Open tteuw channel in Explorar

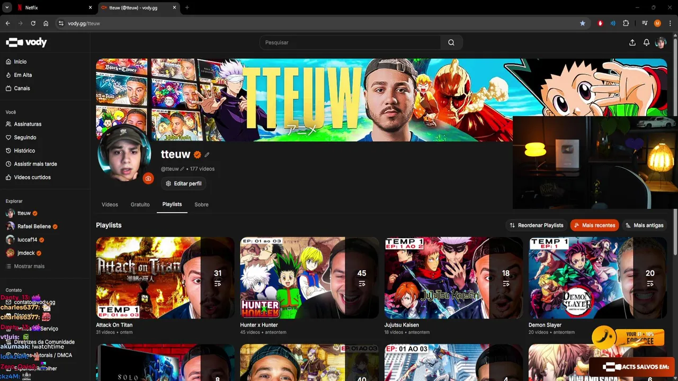24,213
